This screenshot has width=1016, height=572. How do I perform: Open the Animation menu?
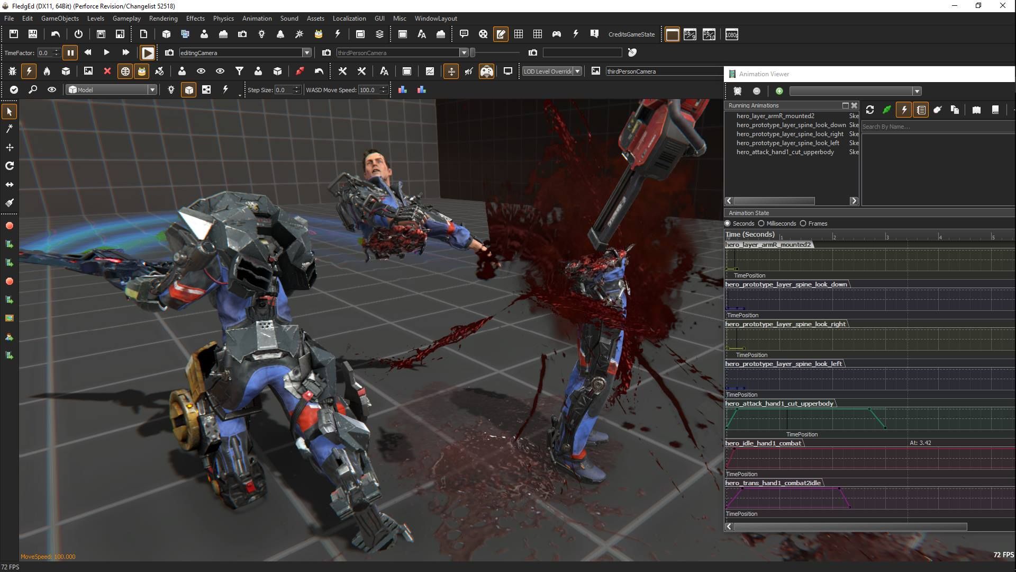pos(257,18)
